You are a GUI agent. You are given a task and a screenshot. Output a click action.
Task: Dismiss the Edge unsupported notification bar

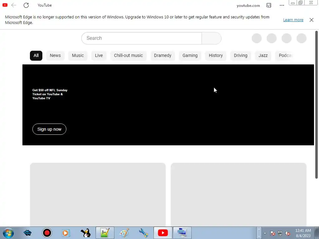311,20
